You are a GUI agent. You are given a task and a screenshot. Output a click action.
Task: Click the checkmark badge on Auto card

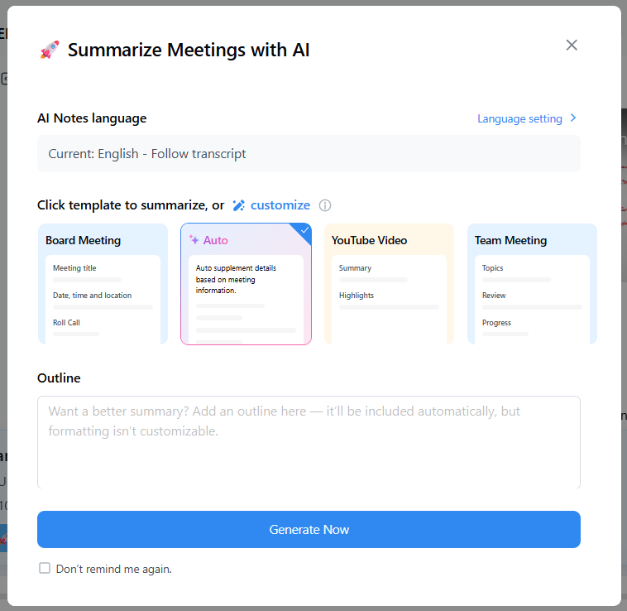(x=304, y=230)
